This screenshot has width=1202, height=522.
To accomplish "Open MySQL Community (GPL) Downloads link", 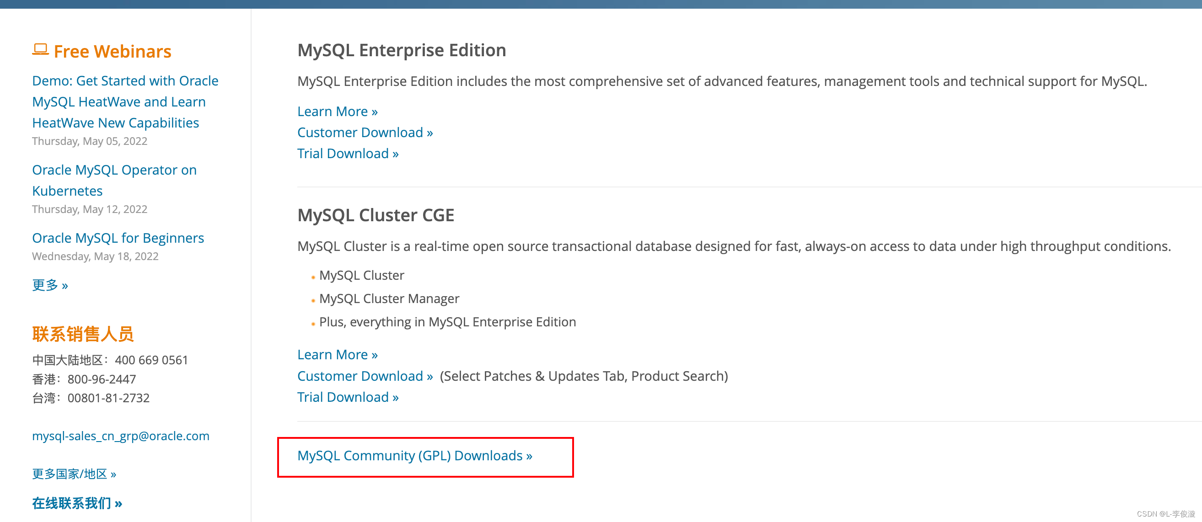I will 415,455.
